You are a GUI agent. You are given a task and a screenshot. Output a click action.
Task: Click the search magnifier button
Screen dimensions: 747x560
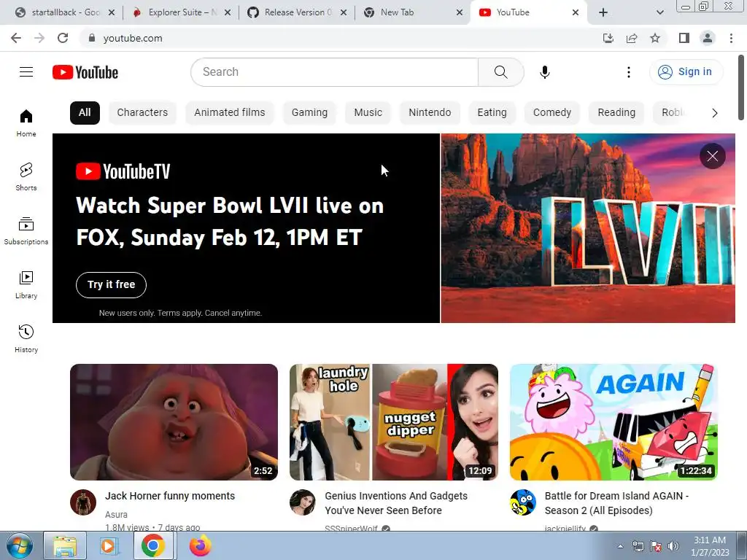(x=500, y=72)
